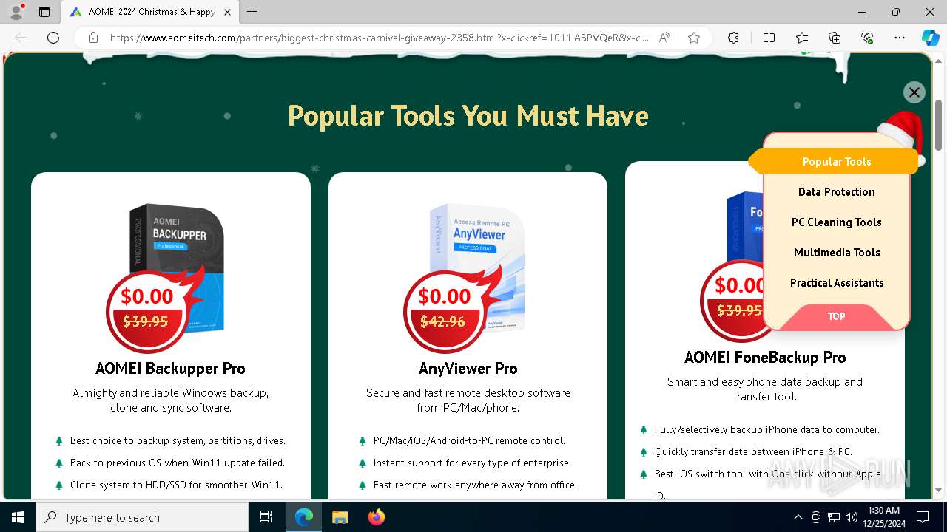View site information lock icon
The width and height of the screenshot is (947, 532).
(93, 38)
